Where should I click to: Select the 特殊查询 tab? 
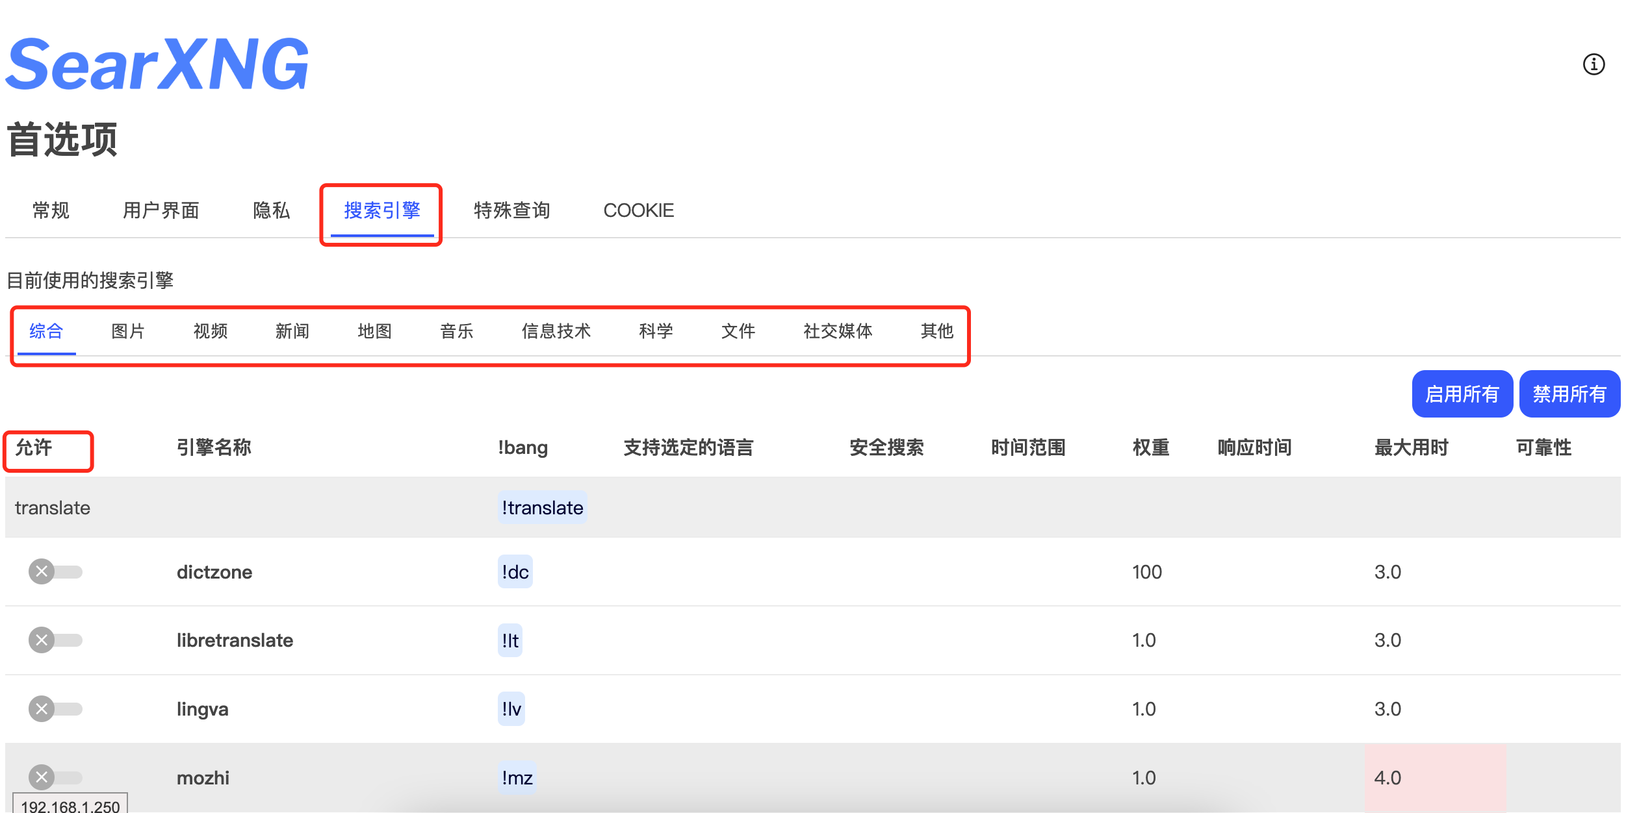pyautogui.click(x=511, y=210)
